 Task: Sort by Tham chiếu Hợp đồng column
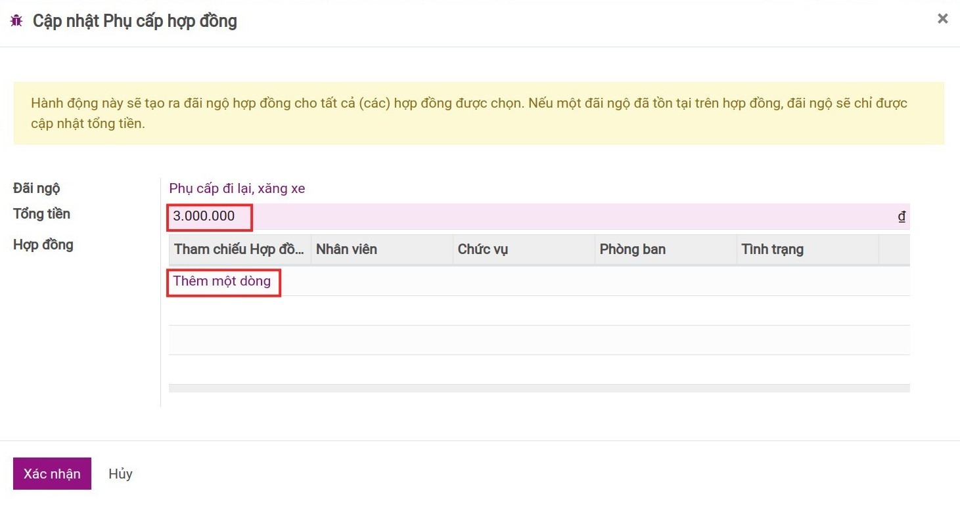pyautogui.click(x=239, y=249)
